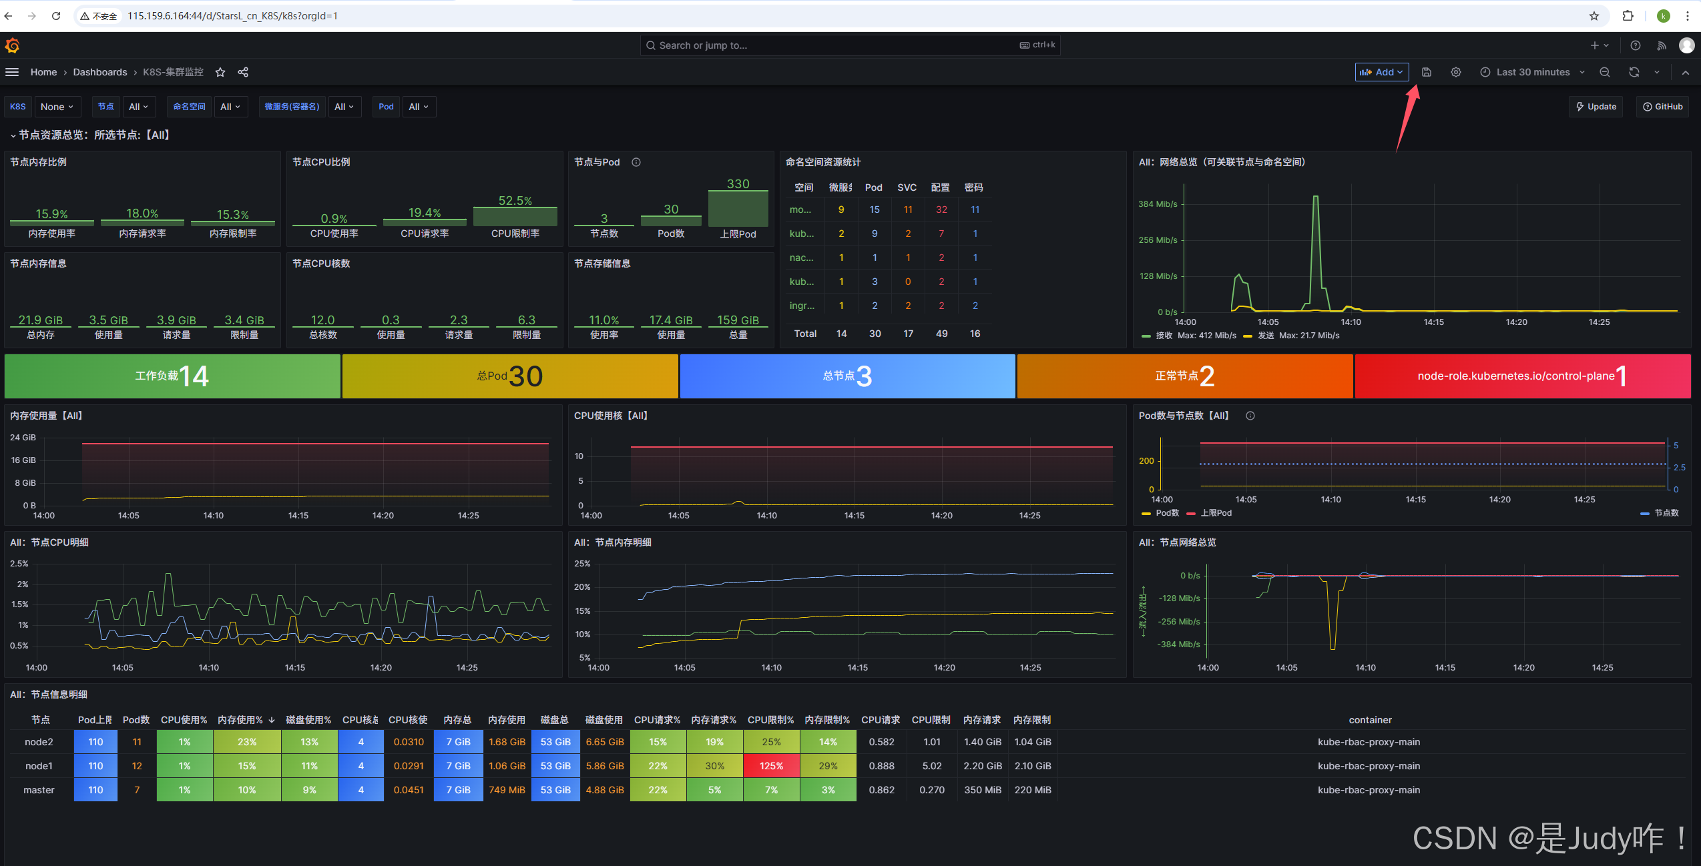Toggle the 节点数 legend series
Image resolution: width=1701 pixels, height=866 pixels.
1666,513
